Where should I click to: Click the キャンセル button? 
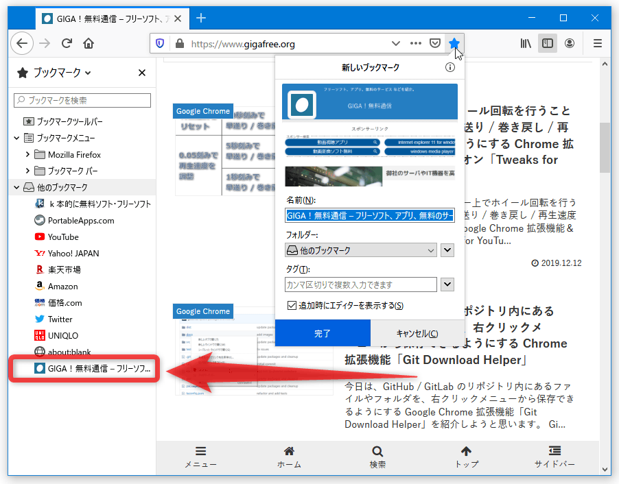coord(417,334)
